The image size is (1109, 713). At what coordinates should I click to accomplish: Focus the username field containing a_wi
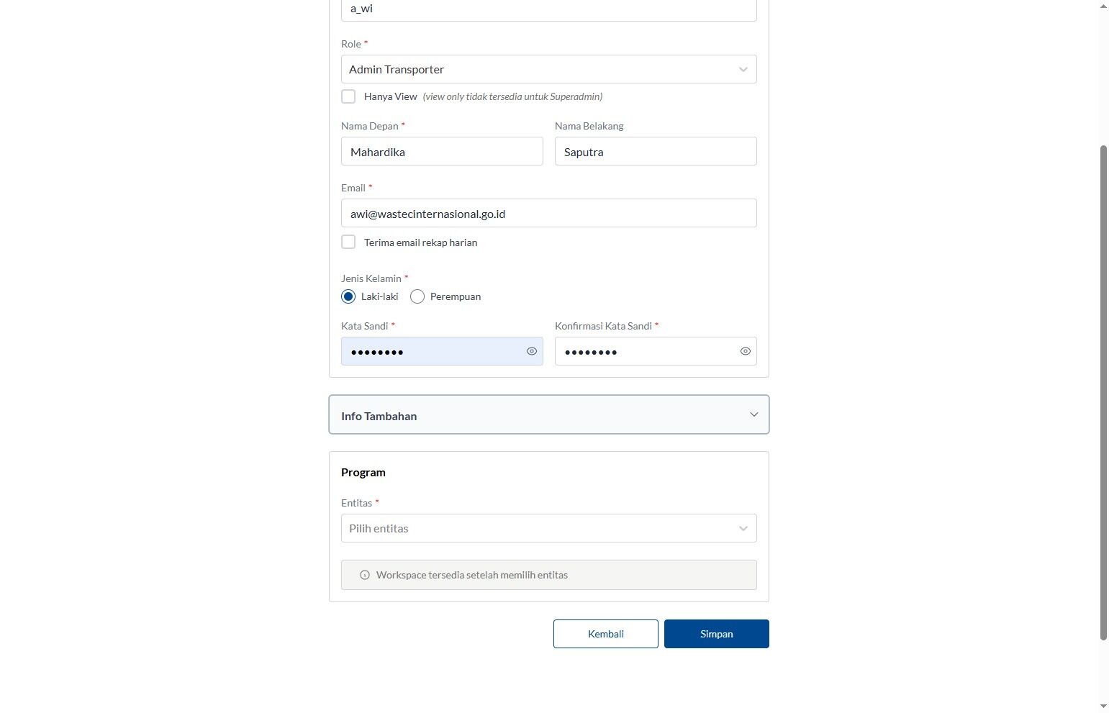pyautogui.click(x=549, y=9)
